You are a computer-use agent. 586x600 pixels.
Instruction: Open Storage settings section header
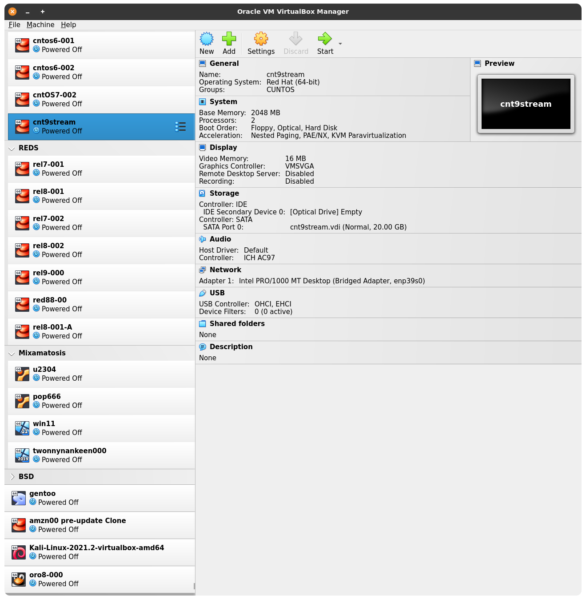(x=224, y=193)
